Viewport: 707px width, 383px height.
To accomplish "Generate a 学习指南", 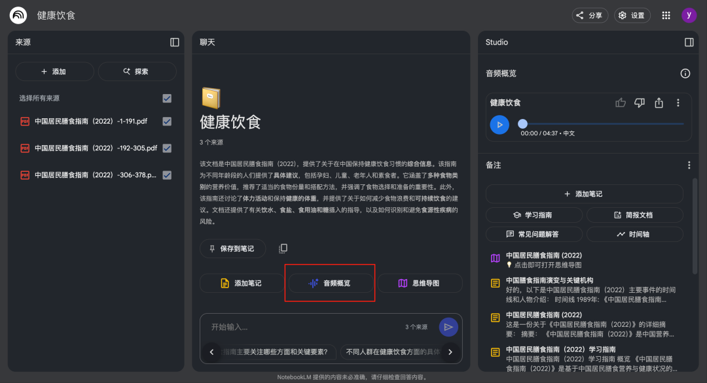I will (534, 215).
